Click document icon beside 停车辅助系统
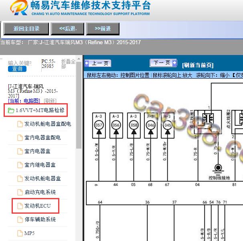 [20, 220]
